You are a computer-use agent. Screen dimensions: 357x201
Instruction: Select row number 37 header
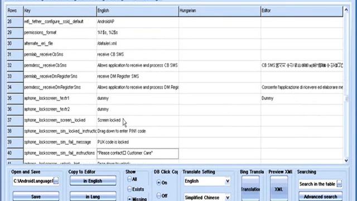click(x=15, y=120)
